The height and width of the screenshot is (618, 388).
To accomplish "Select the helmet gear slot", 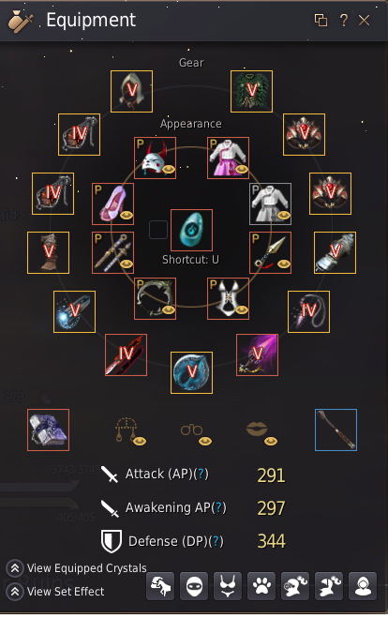I will 131,92.
